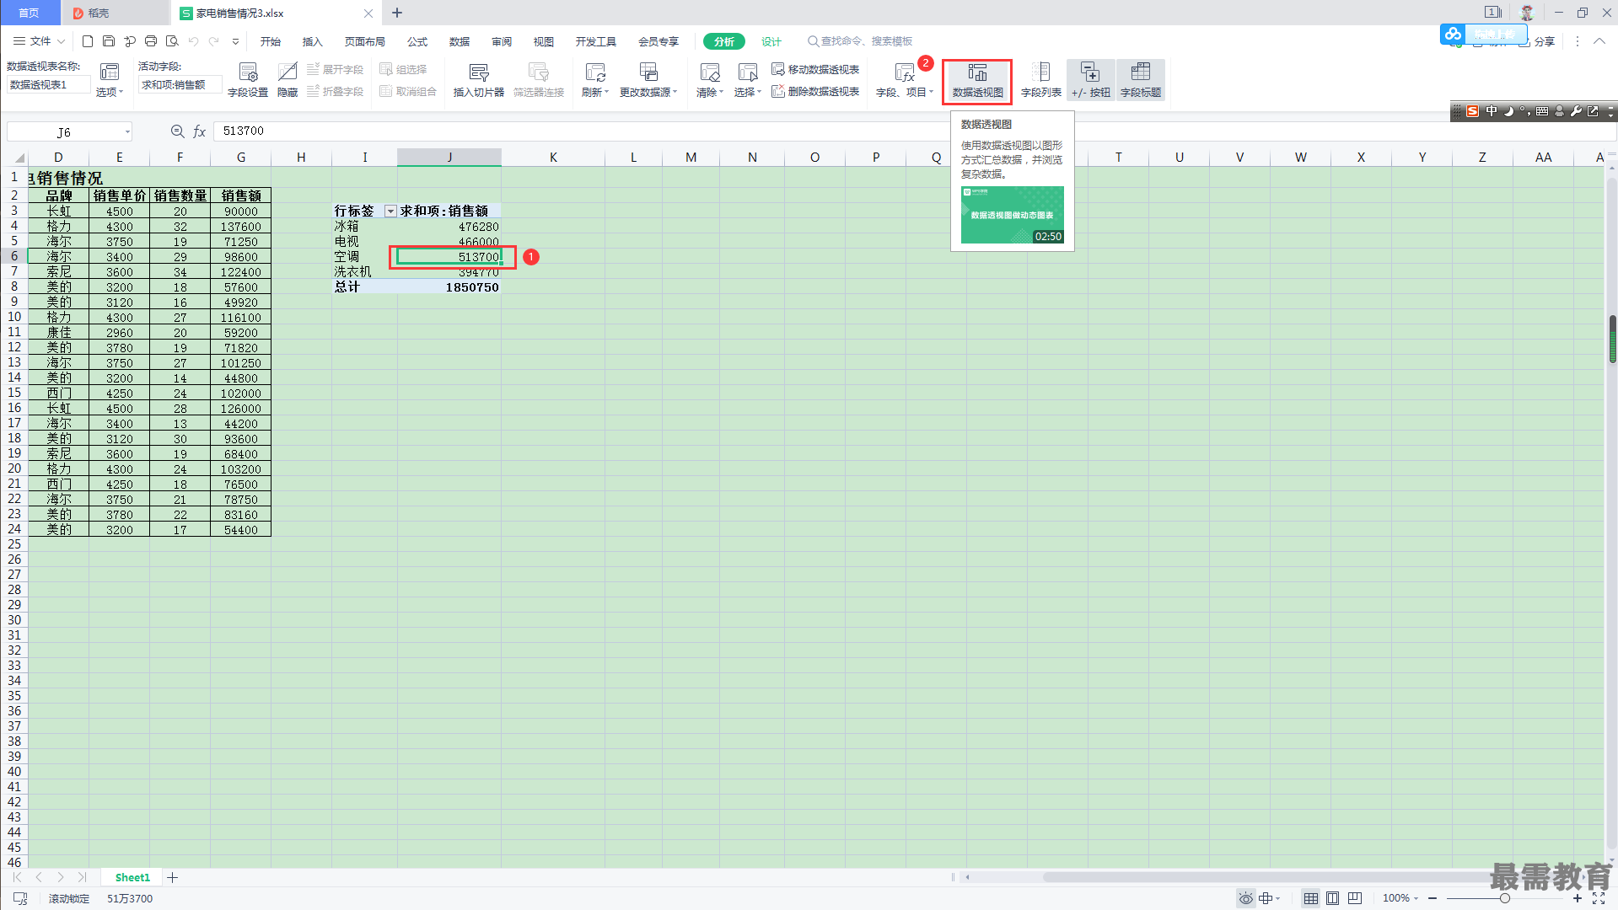Open the 清除 (Clear) dropdown
1618x910 pixels.
pos(710,81)
